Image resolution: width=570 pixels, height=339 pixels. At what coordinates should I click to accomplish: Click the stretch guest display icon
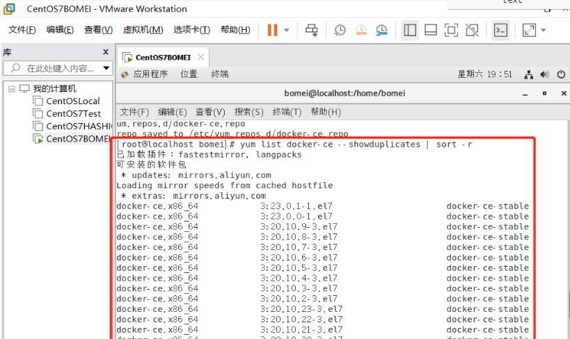(529, 30)
